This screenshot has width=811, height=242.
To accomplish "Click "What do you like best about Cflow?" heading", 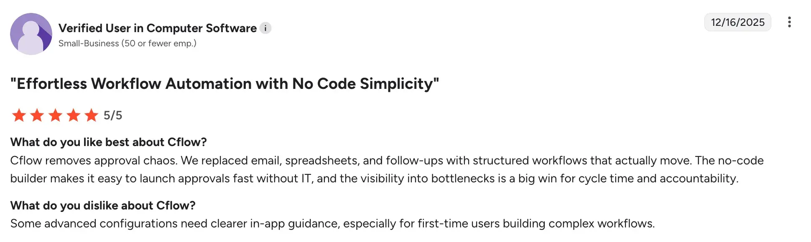I will (x=109, y=142).
